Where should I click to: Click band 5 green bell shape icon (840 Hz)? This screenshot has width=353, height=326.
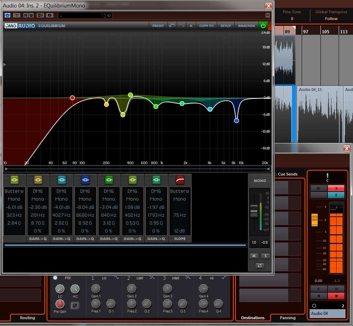pos(109,180)
